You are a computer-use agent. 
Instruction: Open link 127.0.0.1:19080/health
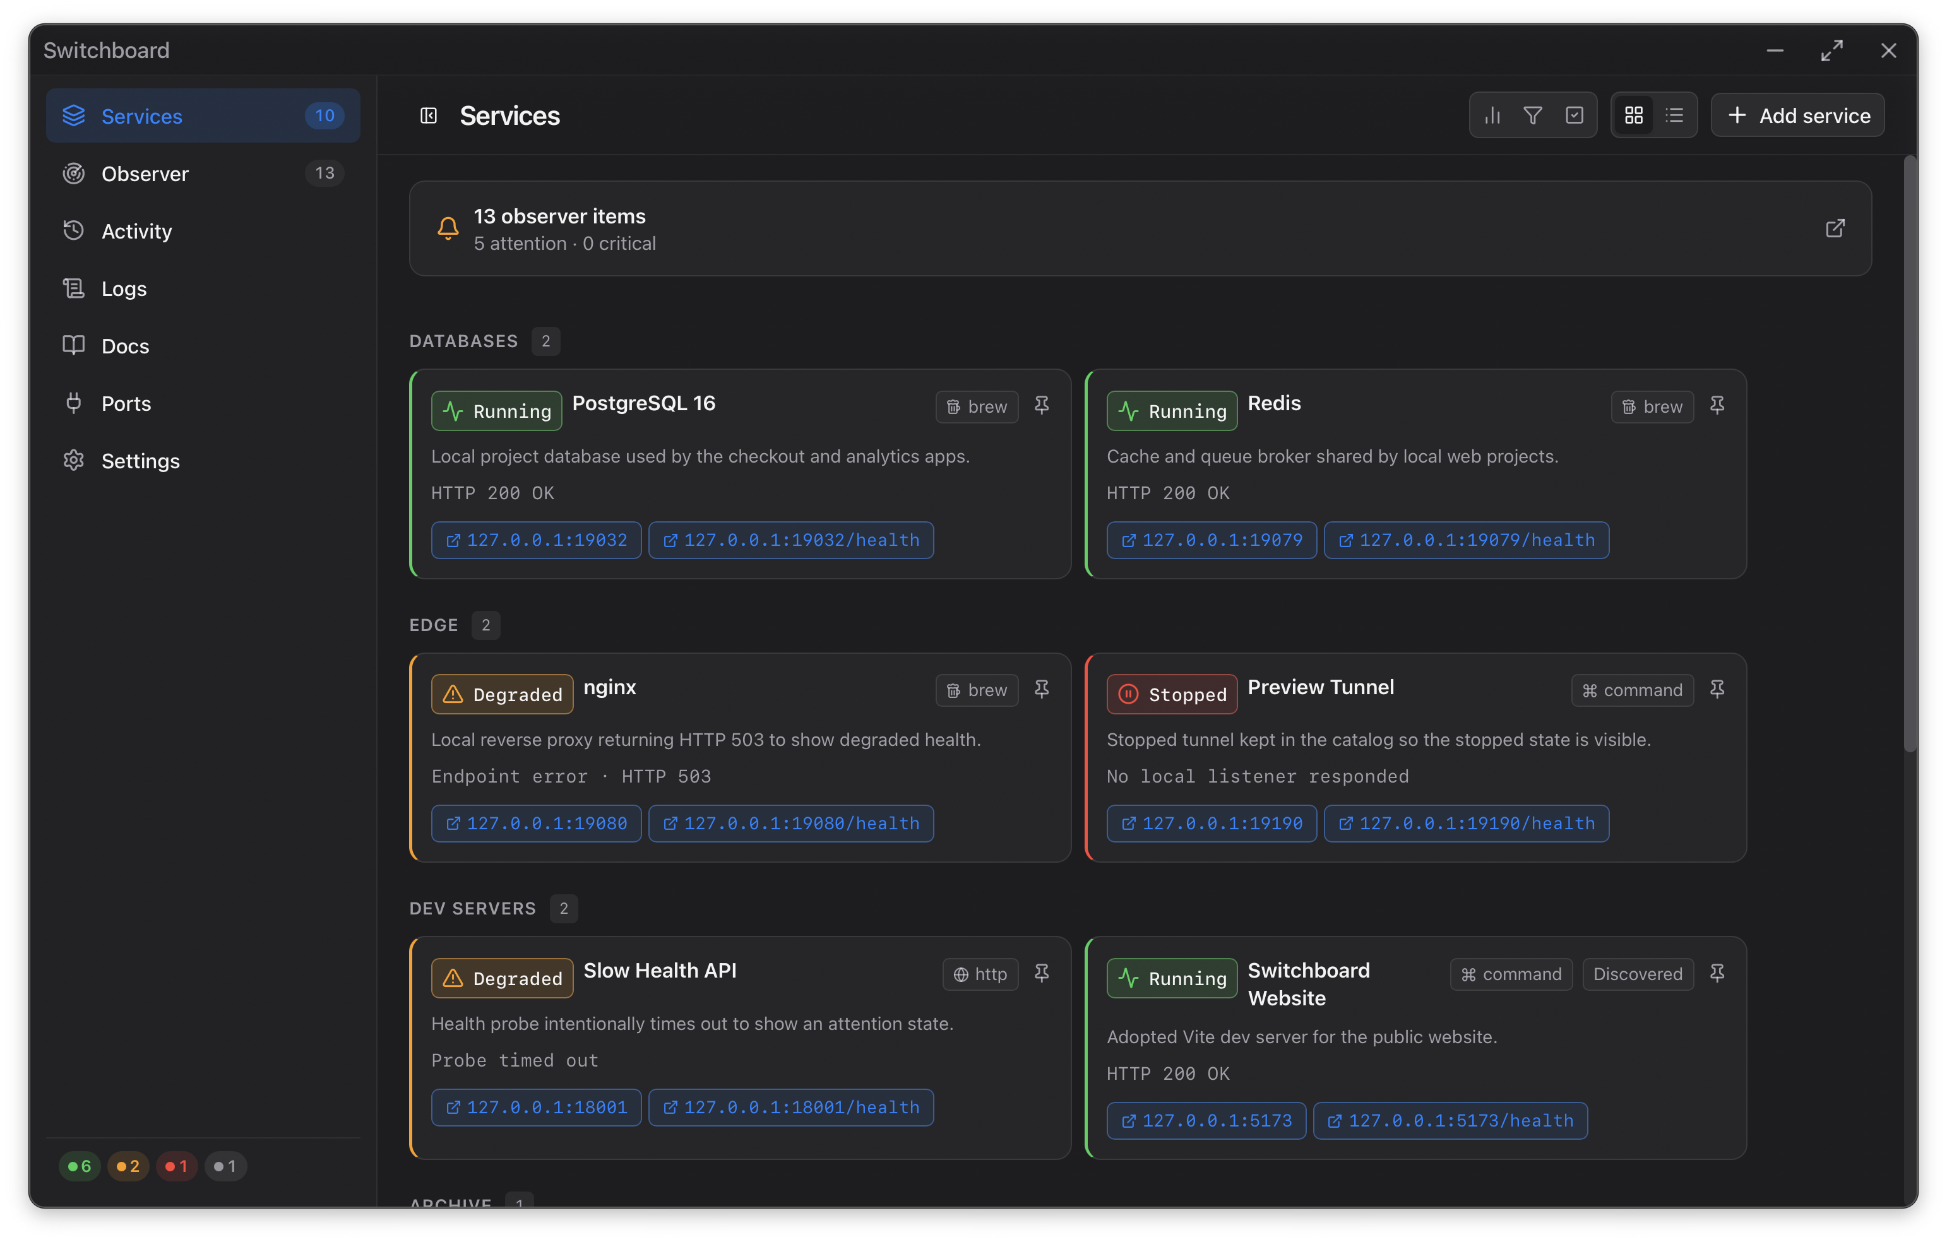791,824
